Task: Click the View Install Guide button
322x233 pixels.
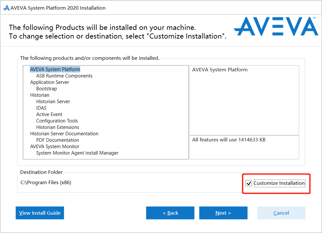Action: 40,213
